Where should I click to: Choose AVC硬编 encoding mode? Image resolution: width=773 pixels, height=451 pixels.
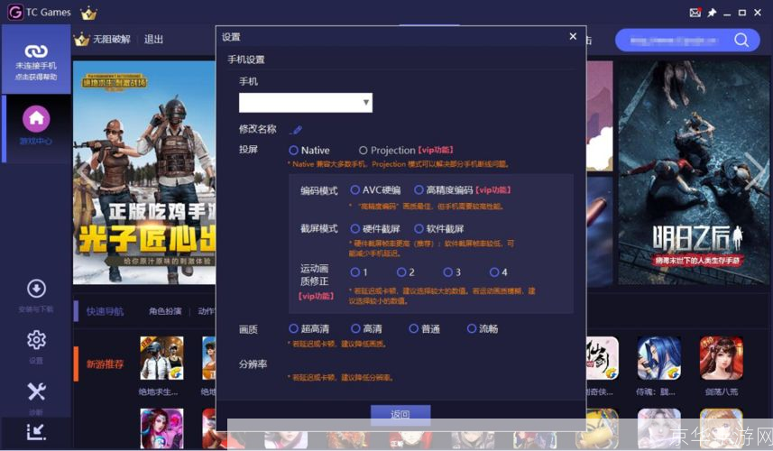point(355,189)
